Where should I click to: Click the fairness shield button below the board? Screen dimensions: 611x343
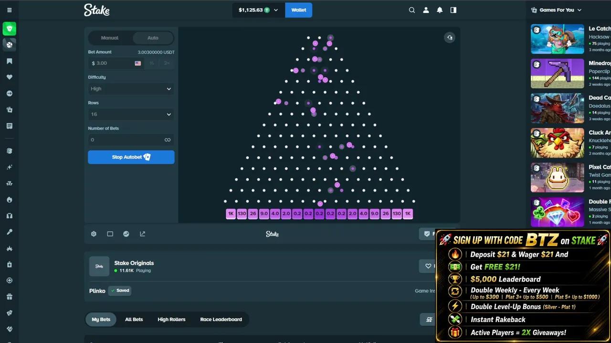click(x=428, y=234)
